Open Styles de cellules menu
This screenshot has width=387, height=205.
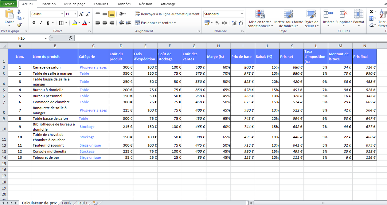tap(311, 18)
